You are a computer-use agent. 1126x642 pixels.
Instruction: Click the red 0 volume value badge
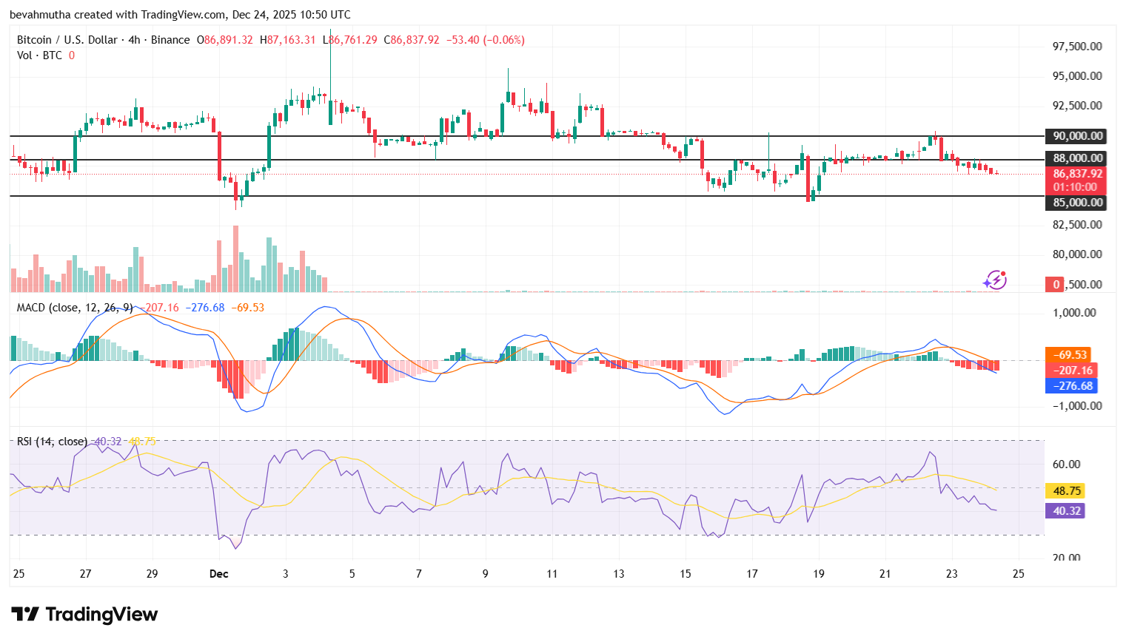click(x=1054, y=284)
